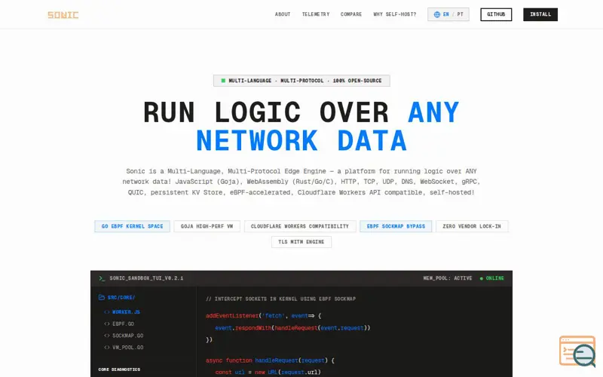
Task: Click code icon beside SOCKMAP.GO
Action: pos(107,336)
